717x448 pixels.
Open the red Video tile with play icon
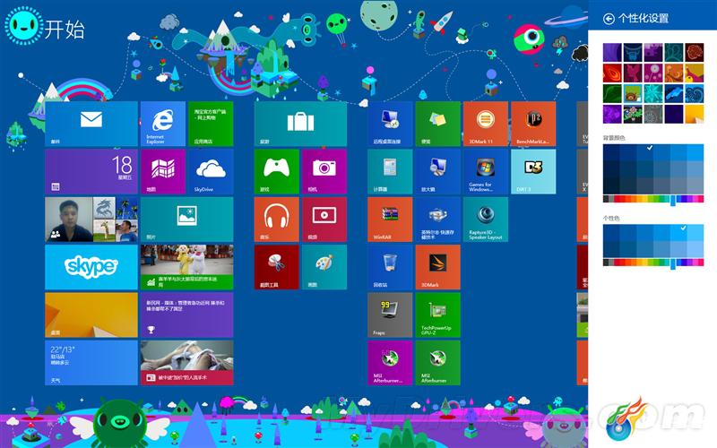pyautogui.click(x=324, y=220)
